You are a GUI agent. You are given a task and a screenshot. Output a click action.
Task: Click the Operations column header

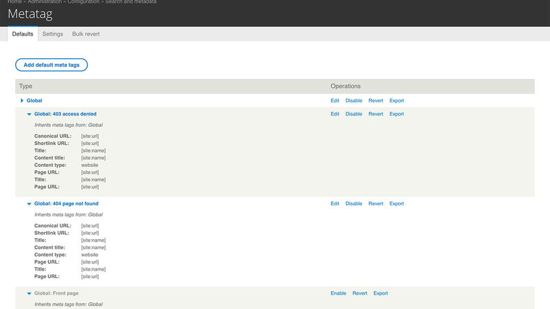point(346,87)
